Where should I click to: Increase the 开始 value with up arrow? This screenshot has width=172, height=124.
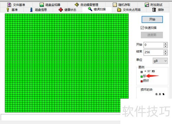[x=165, y=44]
